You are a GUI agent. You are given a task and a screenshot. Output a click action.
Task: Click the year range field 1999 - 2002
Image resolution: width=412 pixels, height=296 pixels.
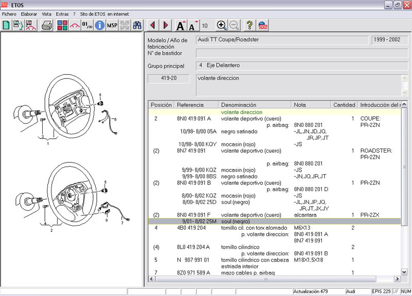[x=390, y=40]
